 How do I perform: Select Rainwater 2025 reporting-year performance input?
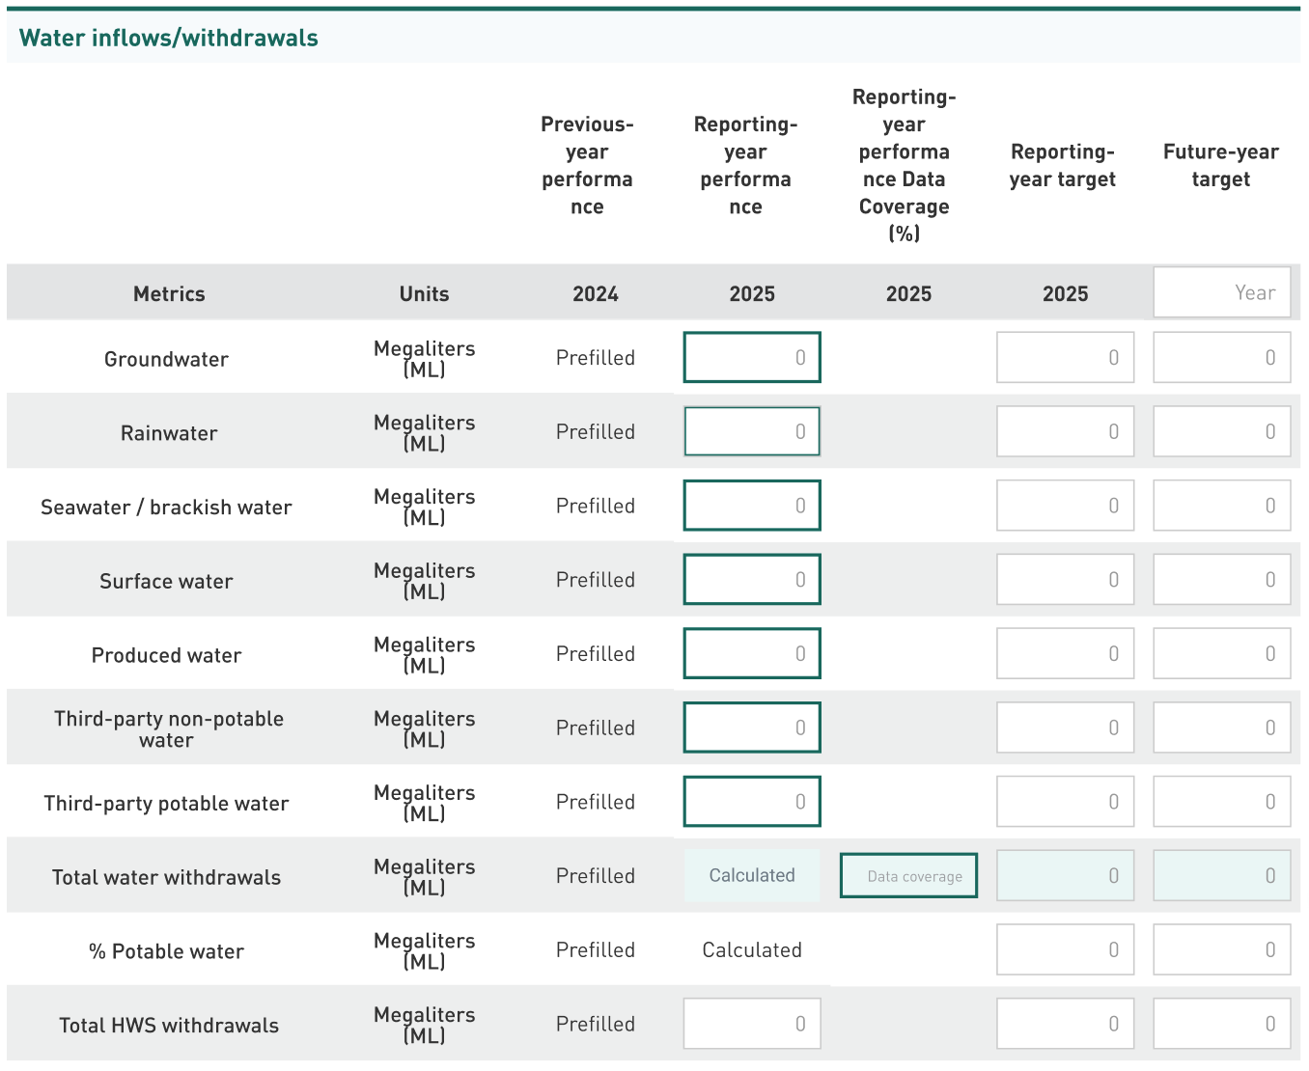(x=752, y=431)
